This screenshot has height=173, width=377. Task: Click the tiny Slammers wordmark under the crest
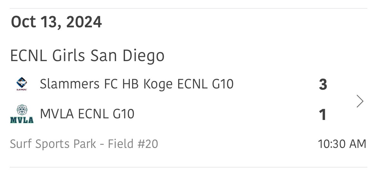point(22,90)
